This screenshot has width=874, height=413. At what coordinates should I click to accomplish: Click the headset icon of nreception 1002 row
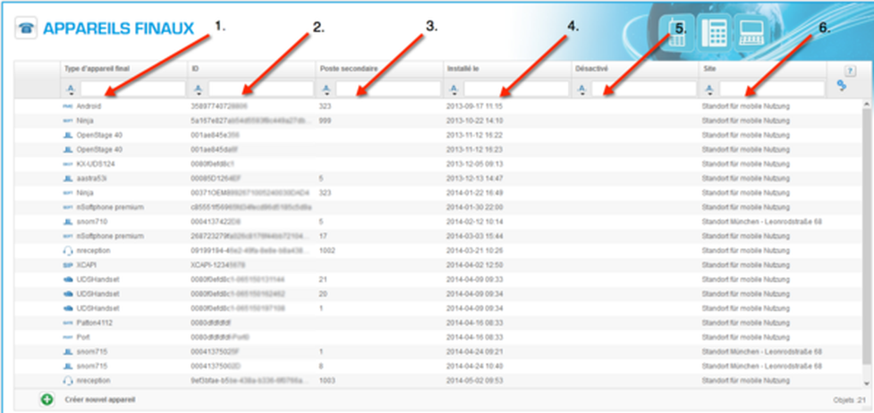tap(68, 251)
